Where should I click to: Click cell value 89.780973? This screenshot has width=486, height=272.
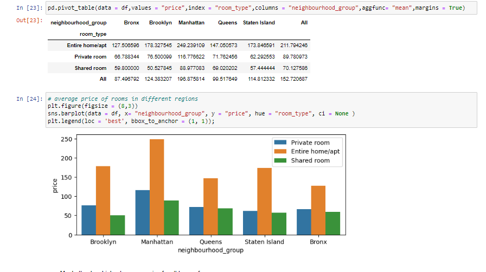click(x=295, y=57)
